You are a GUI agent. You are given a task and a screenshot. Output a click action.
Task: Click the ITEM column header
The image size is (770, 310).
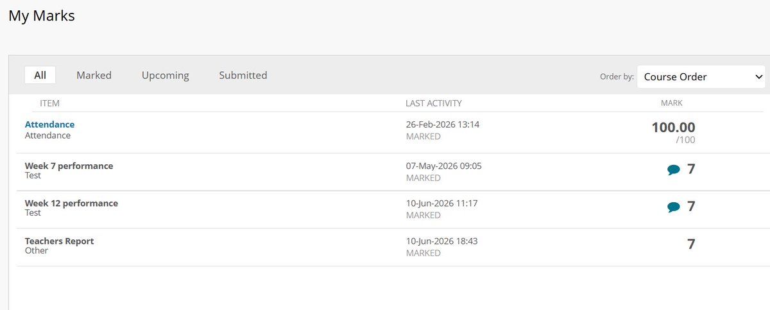click(49, 103)
